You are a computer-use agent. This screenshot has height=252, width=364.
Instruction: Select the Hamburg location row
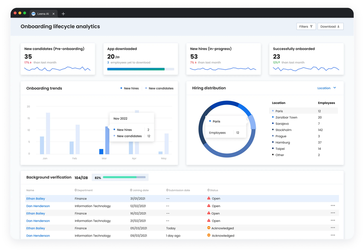(303, 142)
